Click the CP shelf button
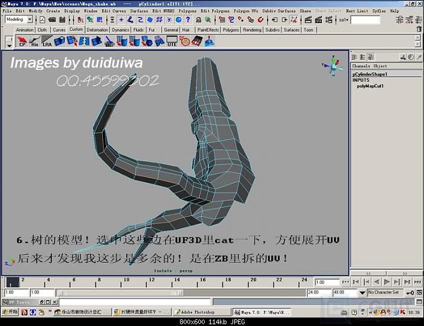 click(22, 42)
